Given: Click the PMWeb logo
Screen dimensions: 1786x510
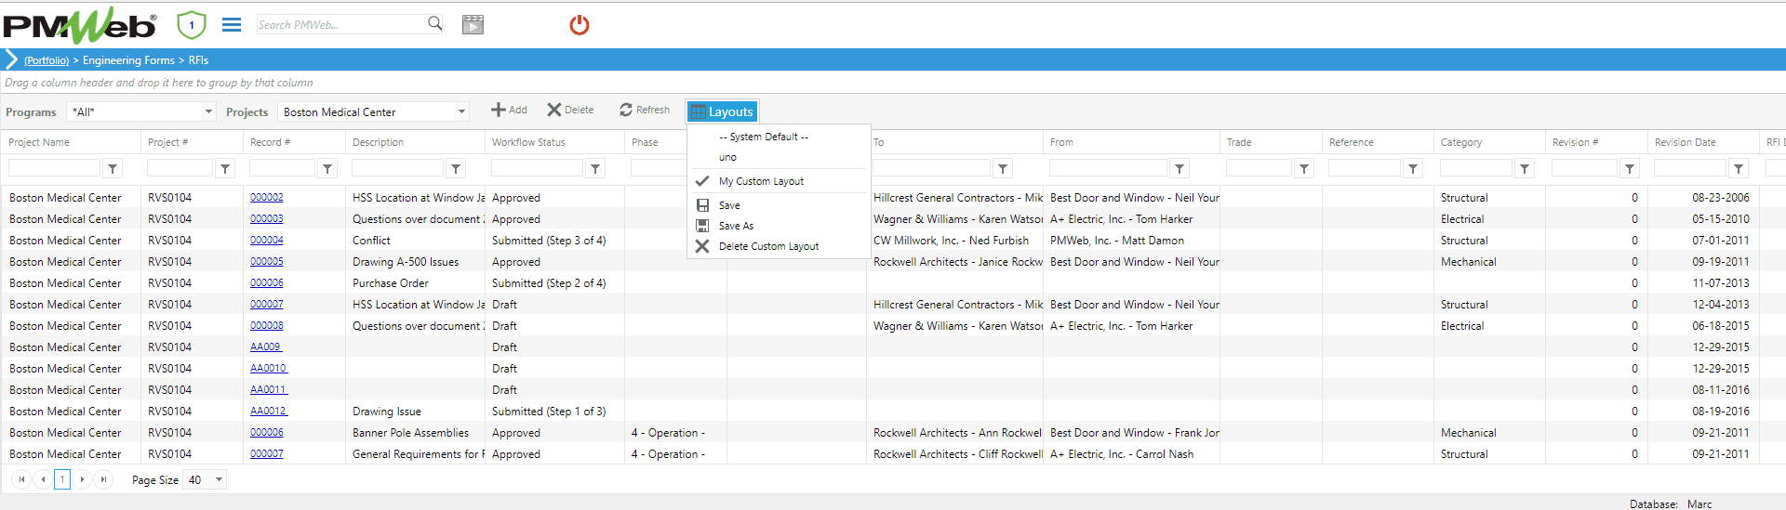Looking at the screenshot, I should [x=80, y=25].
